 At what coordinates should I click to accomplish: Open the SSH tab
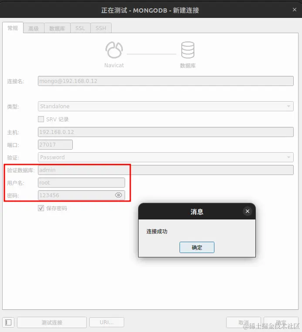[x=101, y=28]
